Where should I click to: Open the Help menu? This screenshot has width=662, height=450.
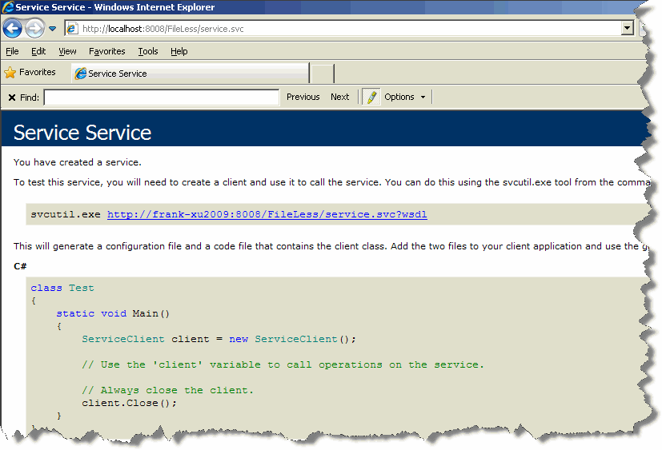[179, 51]
